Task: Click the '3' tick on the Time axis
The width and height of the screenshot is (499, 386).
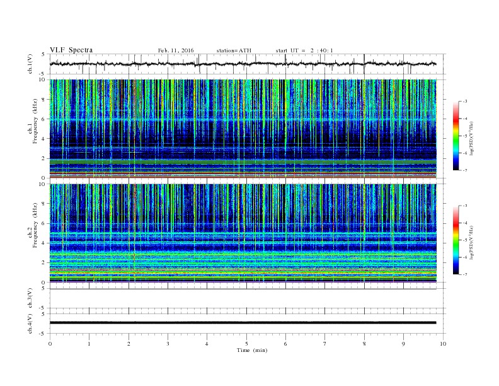Action: pos(168,344)
